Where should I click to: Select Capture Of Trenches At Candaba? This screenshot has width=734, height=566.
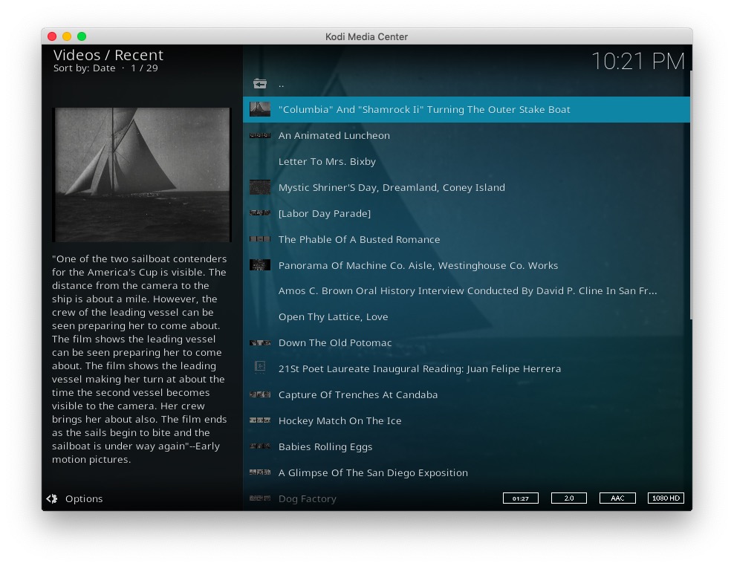click(357, 395)
